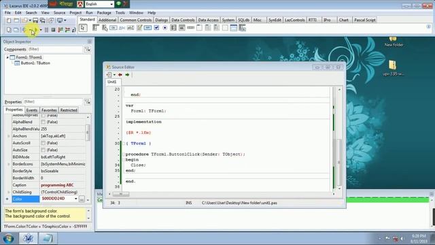
Task: Click the Step Out debug icon
Action: point(74,30)
